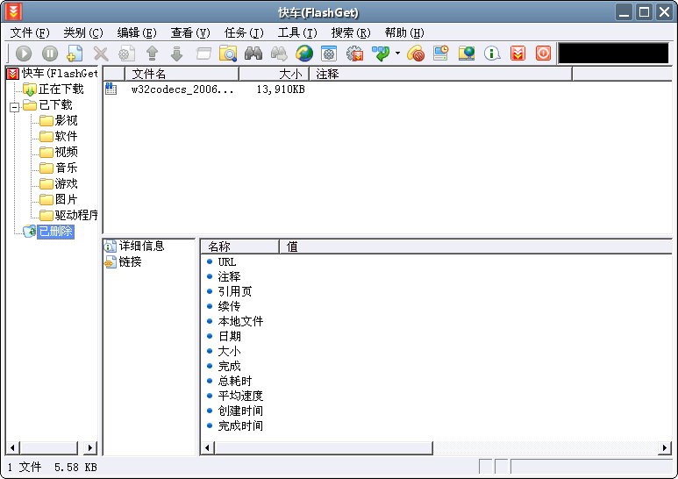
Task: Open the 工具(T) menu
Action: click(297, 32)
